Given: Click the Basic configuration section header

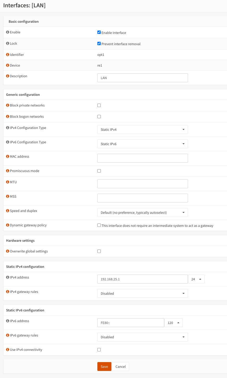Looking at the screenshot, I should 24,21.
